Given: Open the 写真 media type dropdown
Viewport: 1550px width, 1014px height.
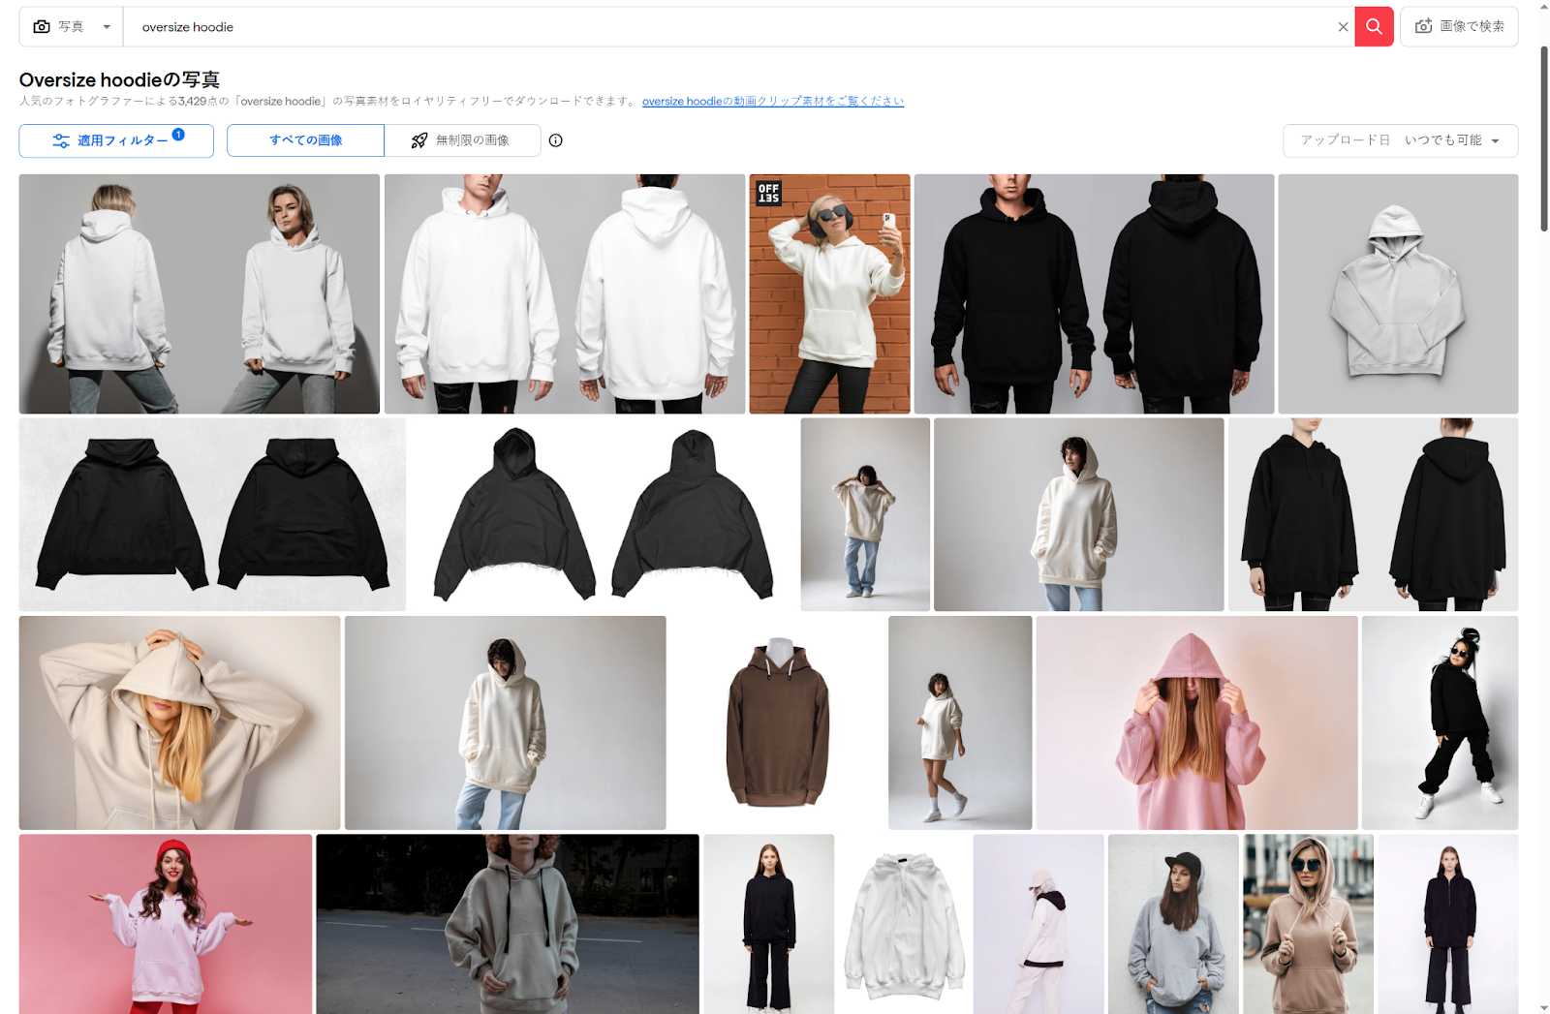Looking at the screenshot, I should [72, 27].
